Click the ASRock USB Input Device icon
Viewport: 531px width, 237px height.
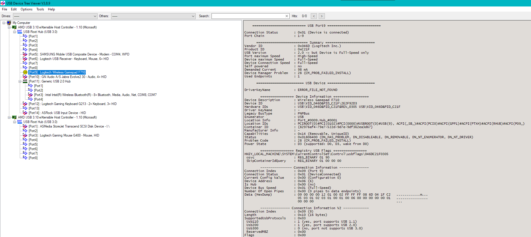tap(25, 113)
